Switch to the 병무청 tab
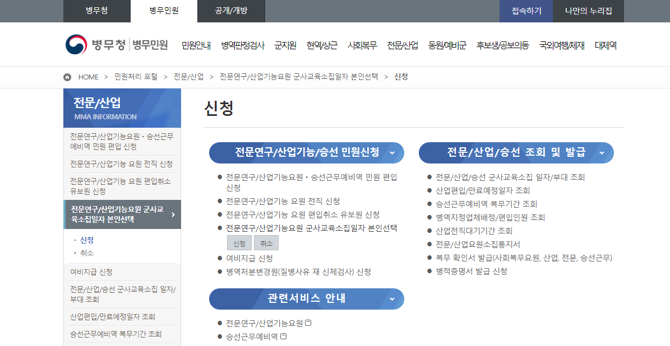The height and width of the screenshot is (346, 670). (x=96, y=11)
